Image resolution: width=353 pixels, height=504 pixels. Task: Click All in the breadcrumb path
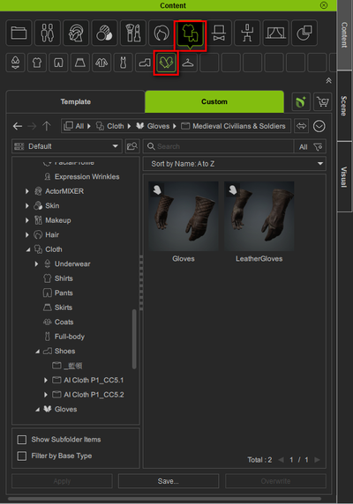point(79,126)
